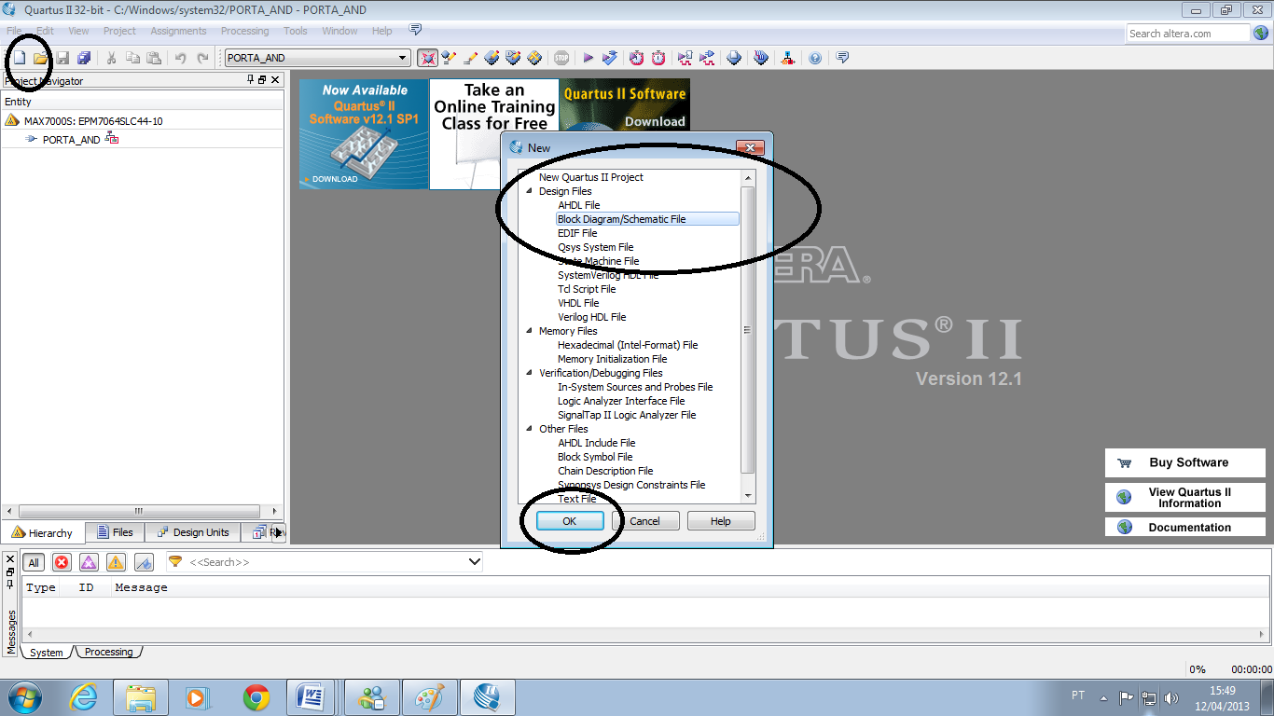Select AHDL File in the list

pos(578,205)
